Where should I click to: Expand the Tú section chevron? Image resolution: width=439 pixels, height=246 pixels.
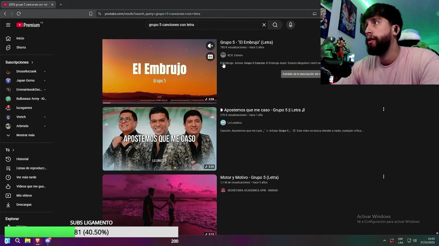point(13,150)
